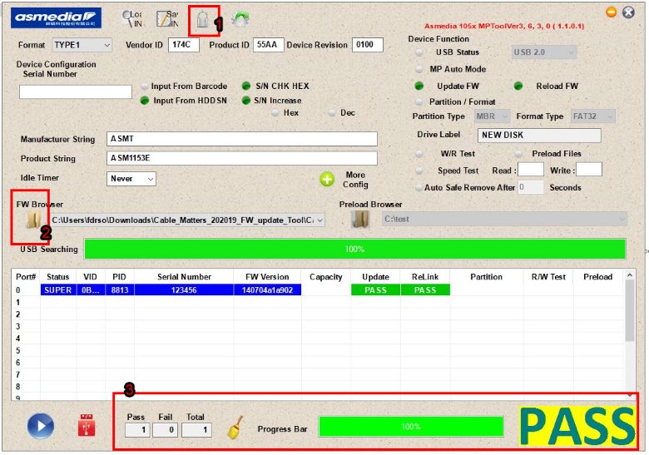Toggle S/N CHK HEX option
This screenshot has width=649, height=455.
point(245,86)
